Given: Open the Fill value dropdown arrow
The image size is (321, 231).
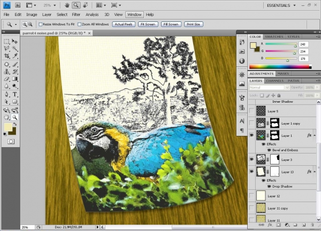Looking at the screenshot, I should pyautogui.click(x=317, y=95).
